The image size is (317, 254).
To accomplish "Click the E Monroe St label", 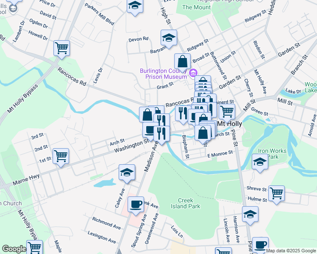I will (220, 154).
